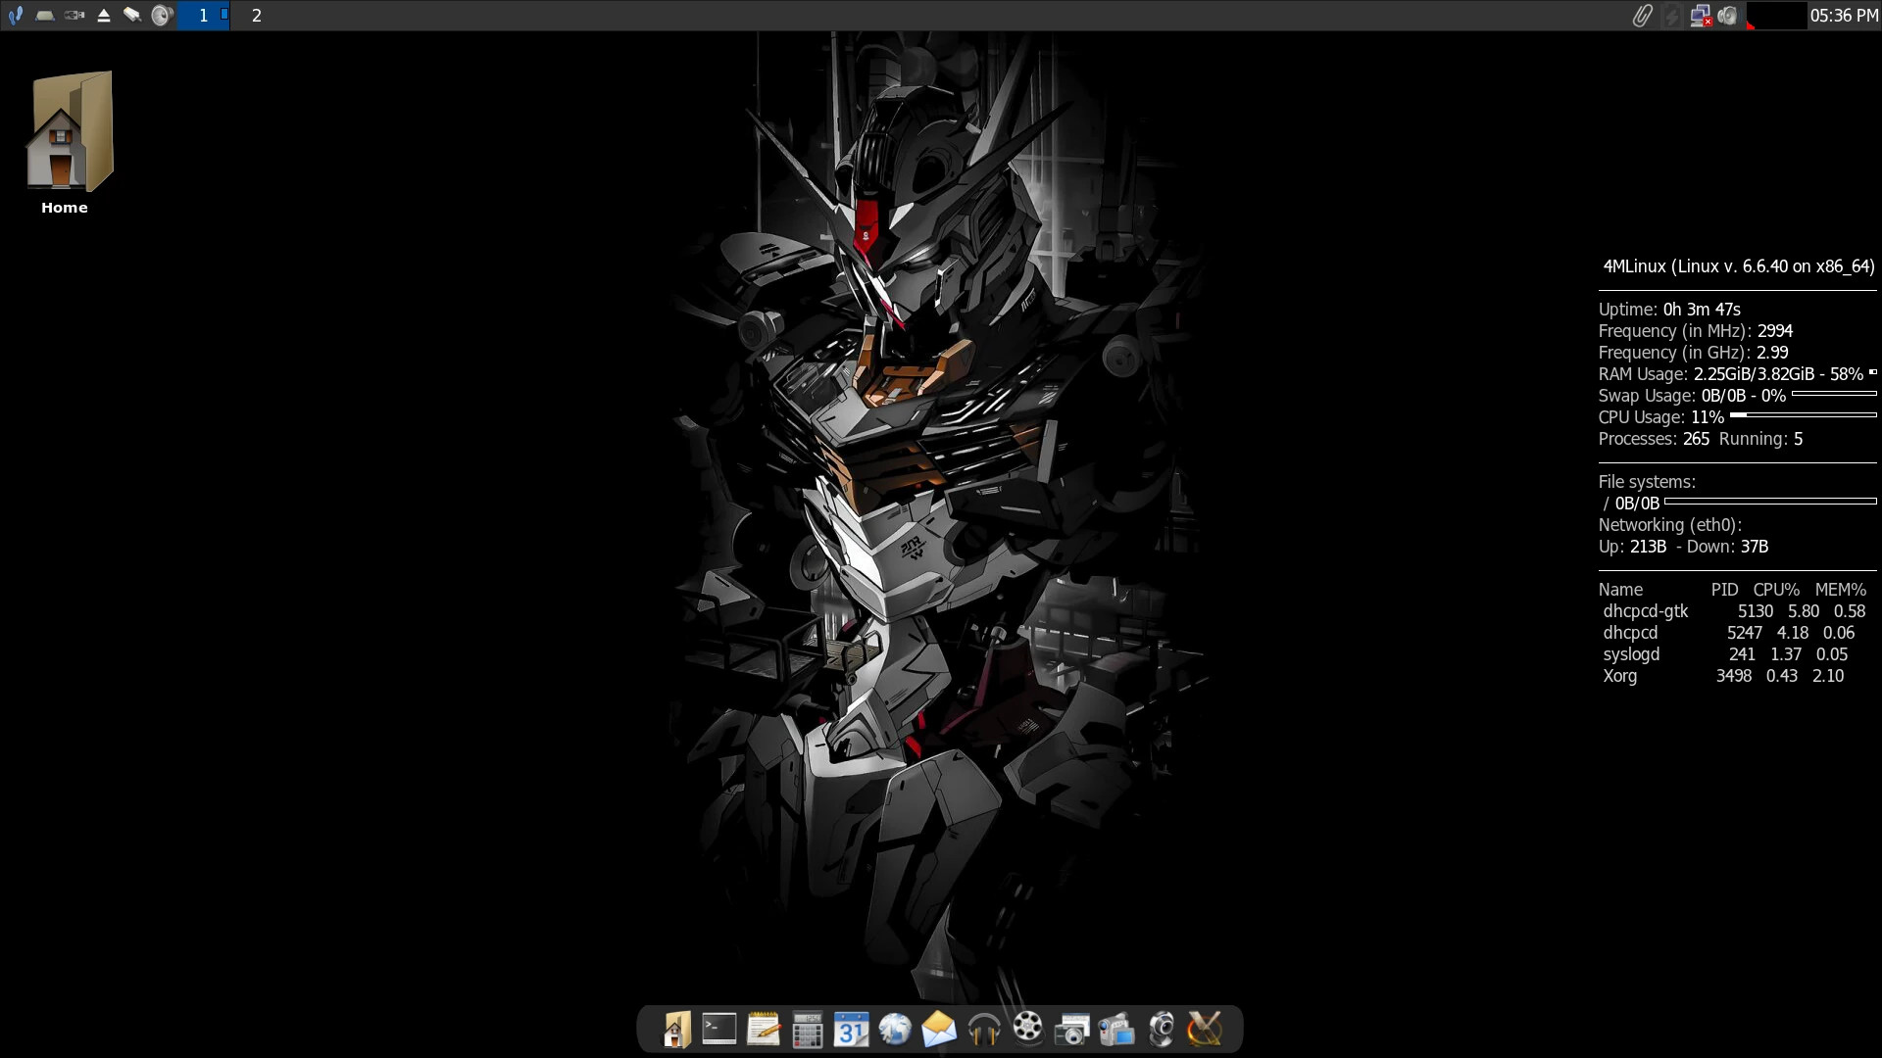This screenshot has height=1058, width=1882.
Task: Open the terminal emulator from the dock
Action: (719, 1029)
